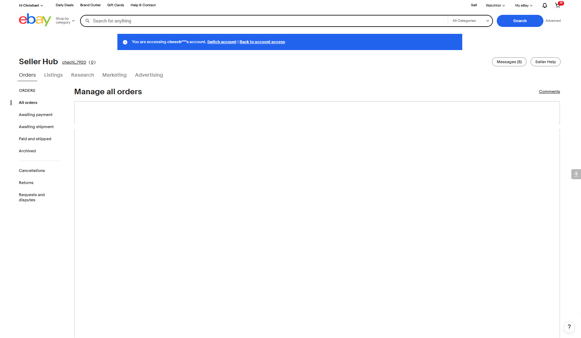Click the Sell link
The width and height of the screenshot is (581, 338).
[x=474, y=5]
